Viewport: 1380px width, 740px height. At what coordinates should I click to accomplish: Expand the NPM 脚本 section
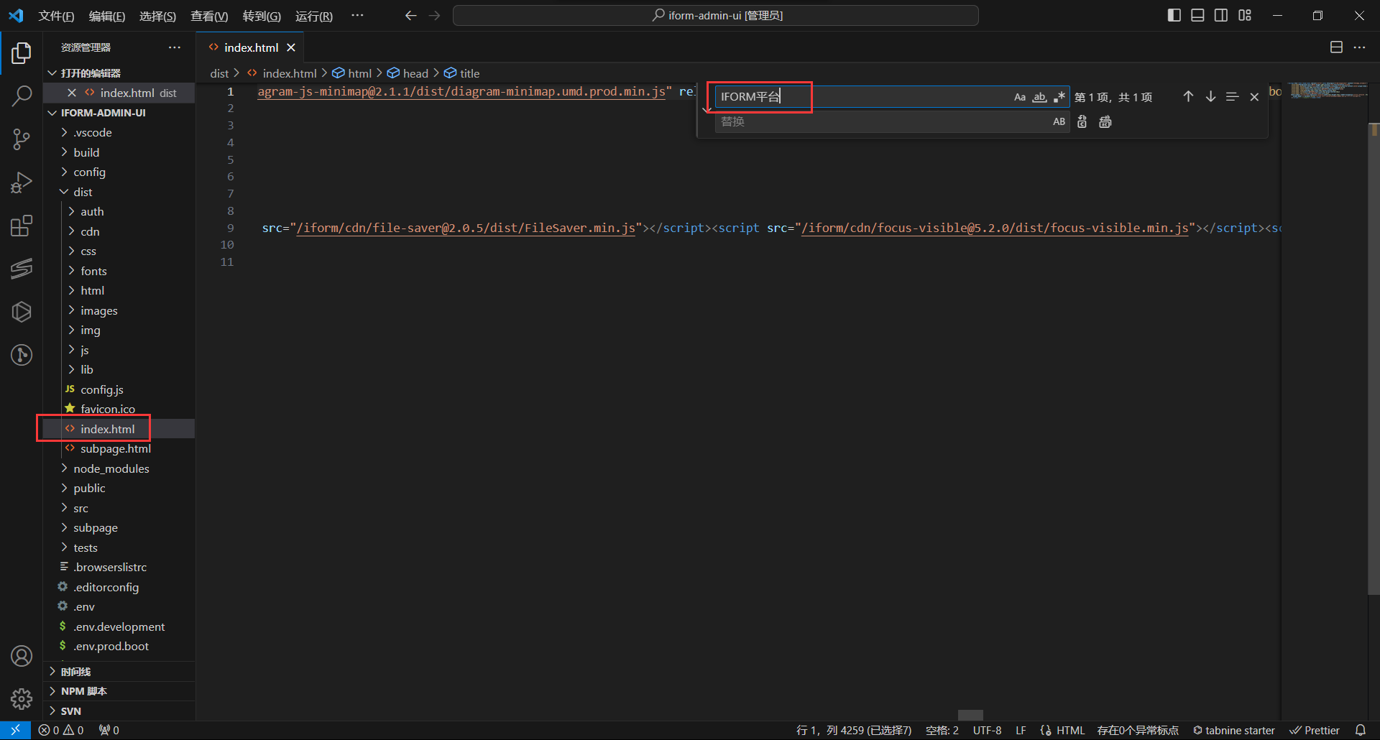(83, 691)
